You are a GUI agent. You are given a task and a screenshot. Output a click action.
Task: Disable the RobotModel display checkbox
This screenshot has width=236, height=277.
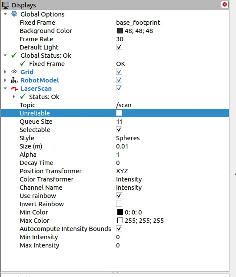click(x=119, y=80)
